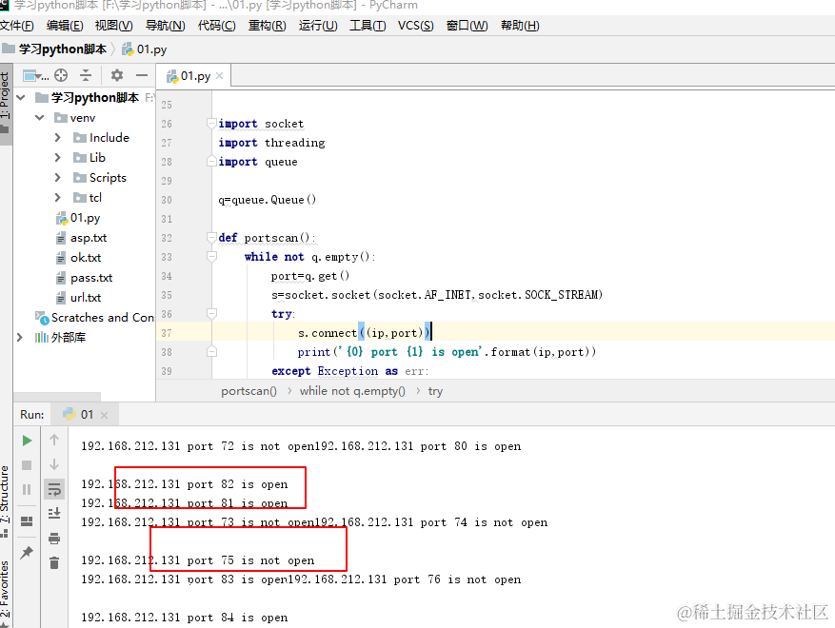Hide the project panel with minus icon

(142, 75)
